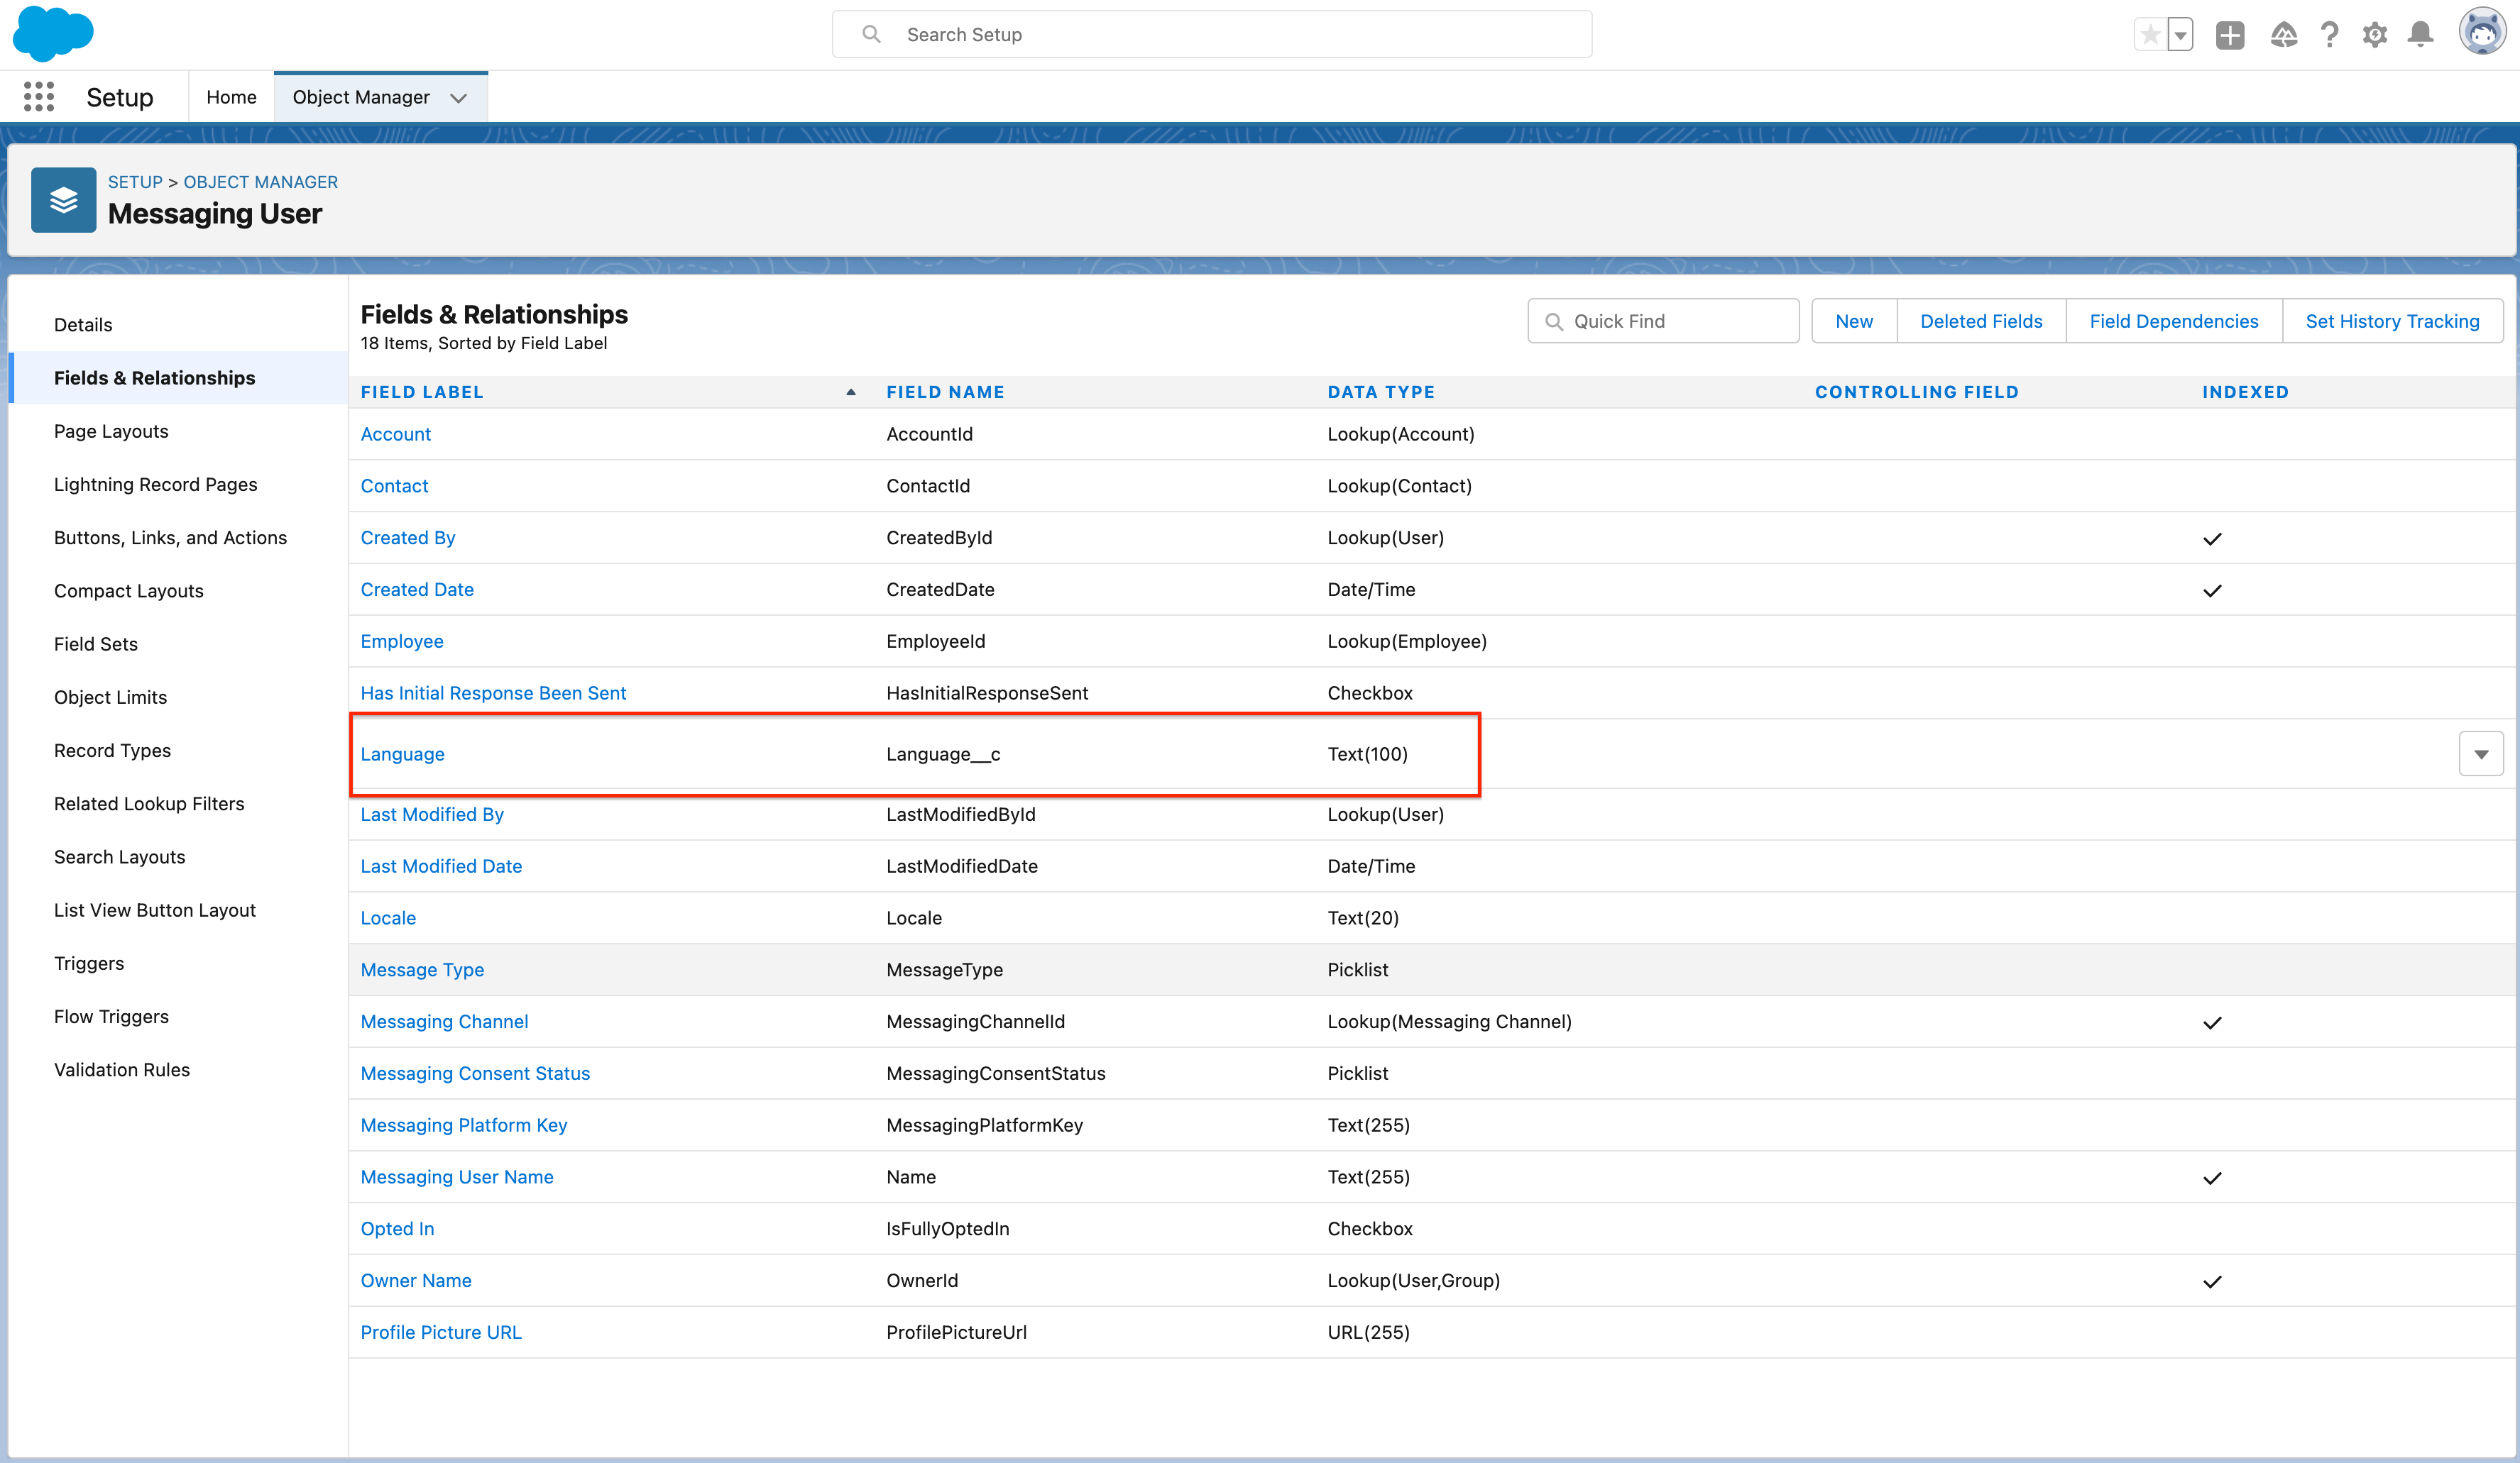Open Triggers in the sidebar
This screenshot has width=2520, height=1463.
coord(89,964)
